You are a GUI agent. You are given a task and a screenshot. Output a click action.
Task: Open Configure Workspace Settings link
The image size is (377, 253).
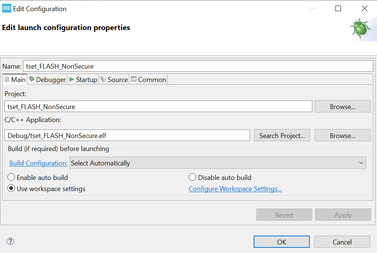click(x=235, y=188)
